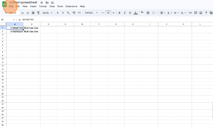
Task: Open the text rotation dropdown
Action: click(183, 13)
